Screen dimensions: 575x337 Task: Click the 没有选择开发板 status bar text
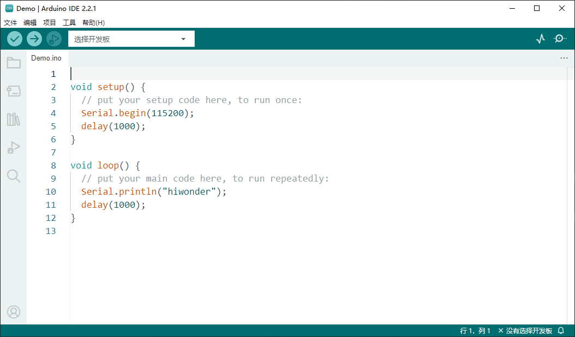pos(525,331)
